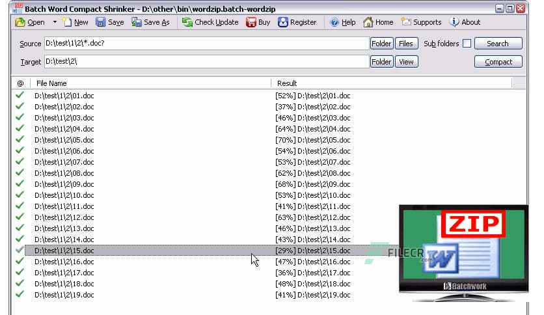Go to Home page link
Screen dimensions: 544x315
(x=378, y=22)
